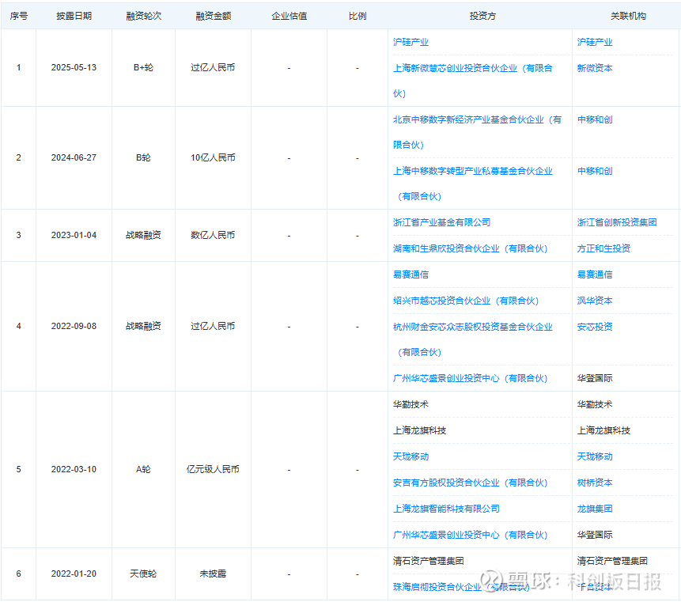Open 沪硅产业 in the 关联机构 column
The width and height of the screenshot is (681, 602).
pyautogui.click(x=595, y=42)
